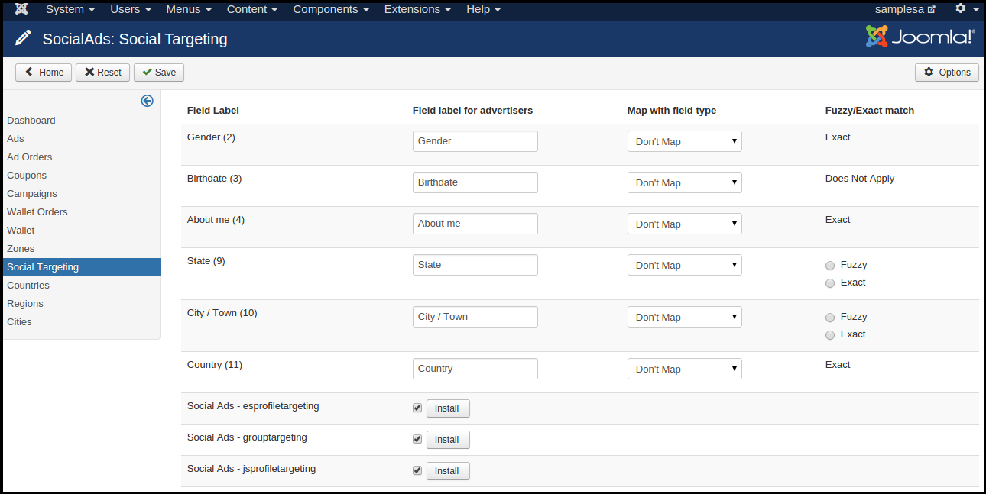This screenshot has height=494, width=986.
Task: Click the About me advertiser label field
Action: pyautogui.click(x=475, y=224)
